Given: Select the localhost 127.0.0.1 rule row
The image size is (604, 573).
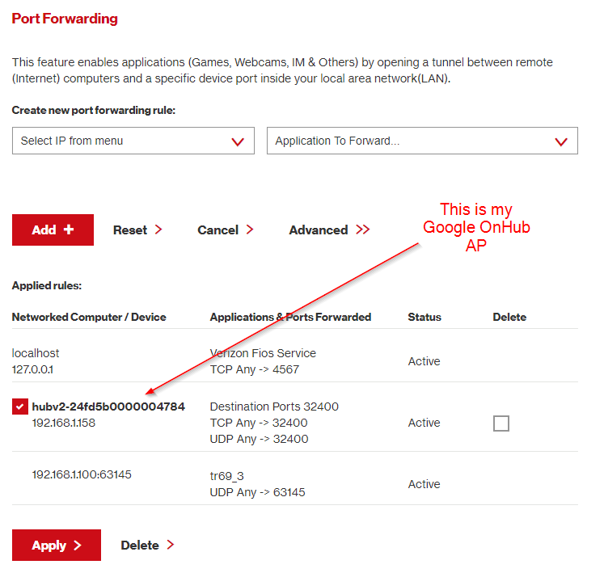Looking at the screenshot, I should (36, 360).
